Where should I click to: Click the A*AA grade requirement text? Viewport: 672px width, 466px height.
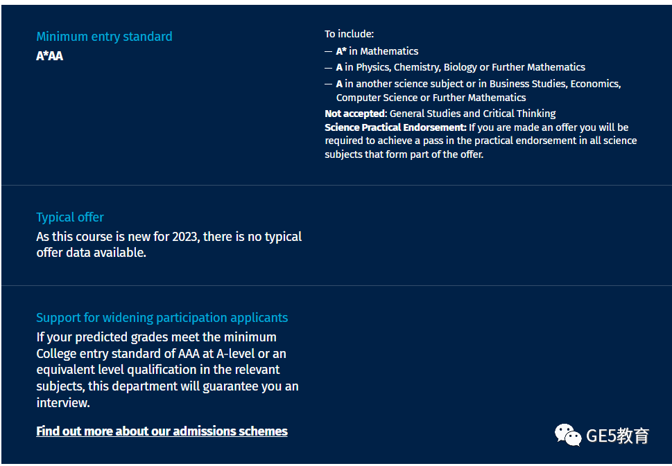pos(50,56)
